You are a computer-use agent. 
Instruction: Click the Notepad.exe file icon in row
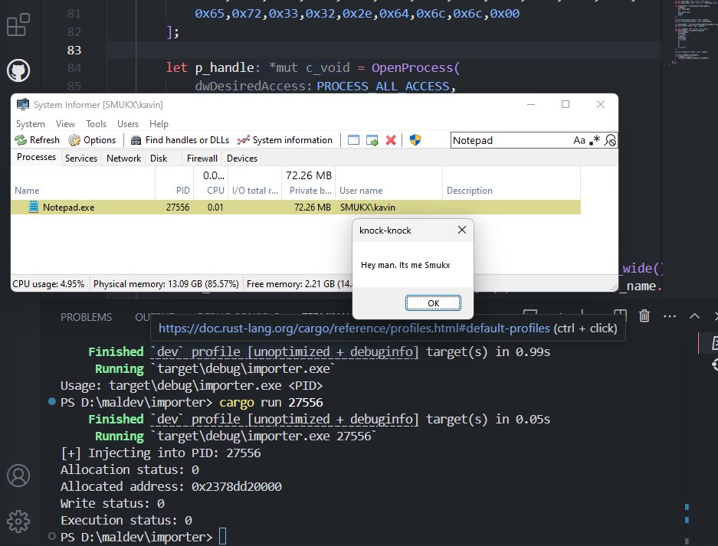click(34, 207)
